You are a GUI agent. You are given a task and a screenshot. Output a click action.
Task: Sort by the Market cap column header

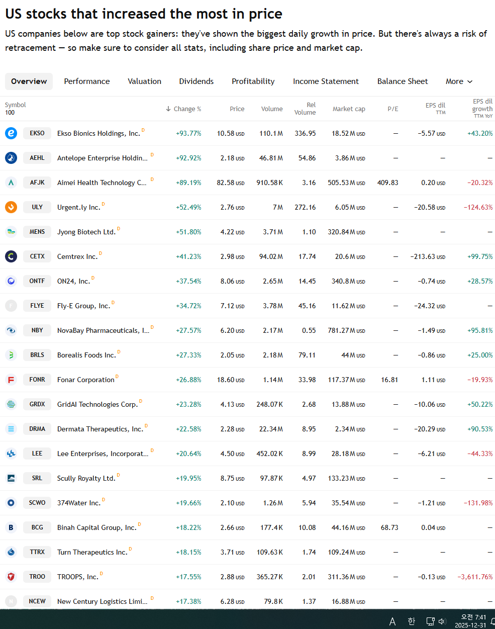click(x=349, y=109)
